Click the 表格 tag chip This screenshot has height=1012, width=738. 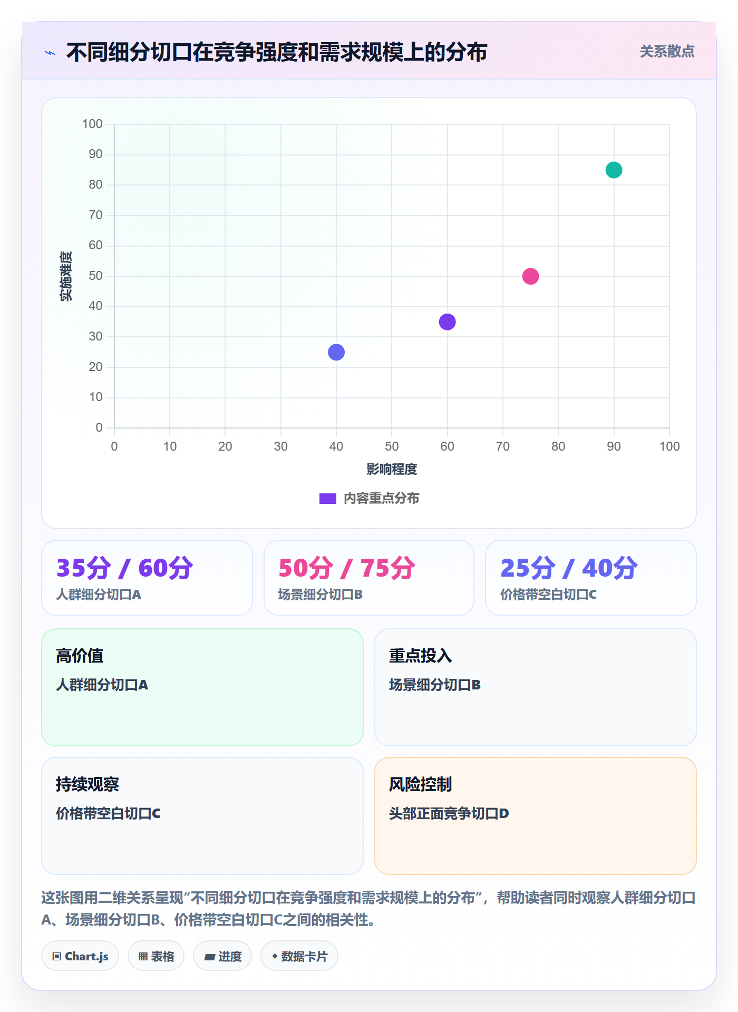point(156,956)
